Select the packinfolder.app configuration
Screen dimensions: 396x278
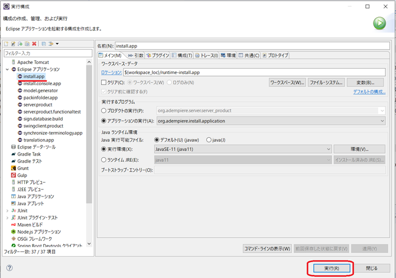tap(38, 98)
